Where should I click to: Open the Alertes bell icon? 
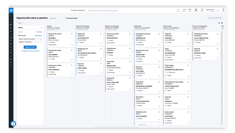click(x=184, y=10)
